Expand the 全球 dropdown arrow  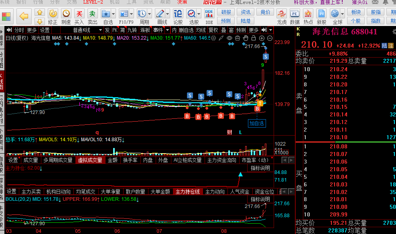coord(343,14)
